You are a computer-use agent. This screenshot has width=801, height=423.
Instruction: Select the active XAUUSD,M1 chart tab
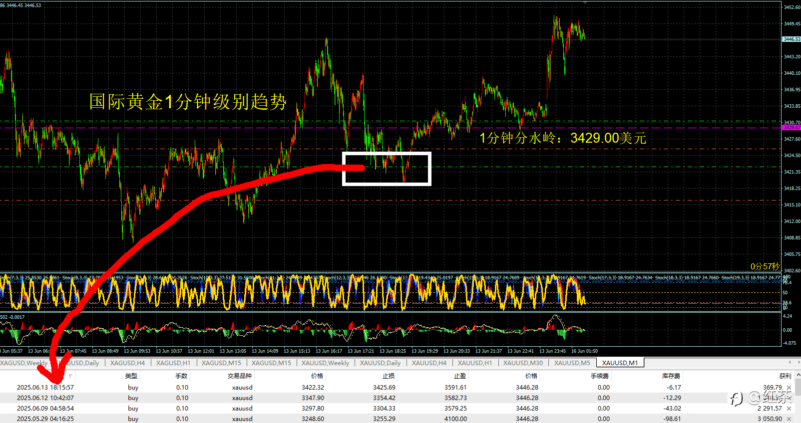[620, 363]
